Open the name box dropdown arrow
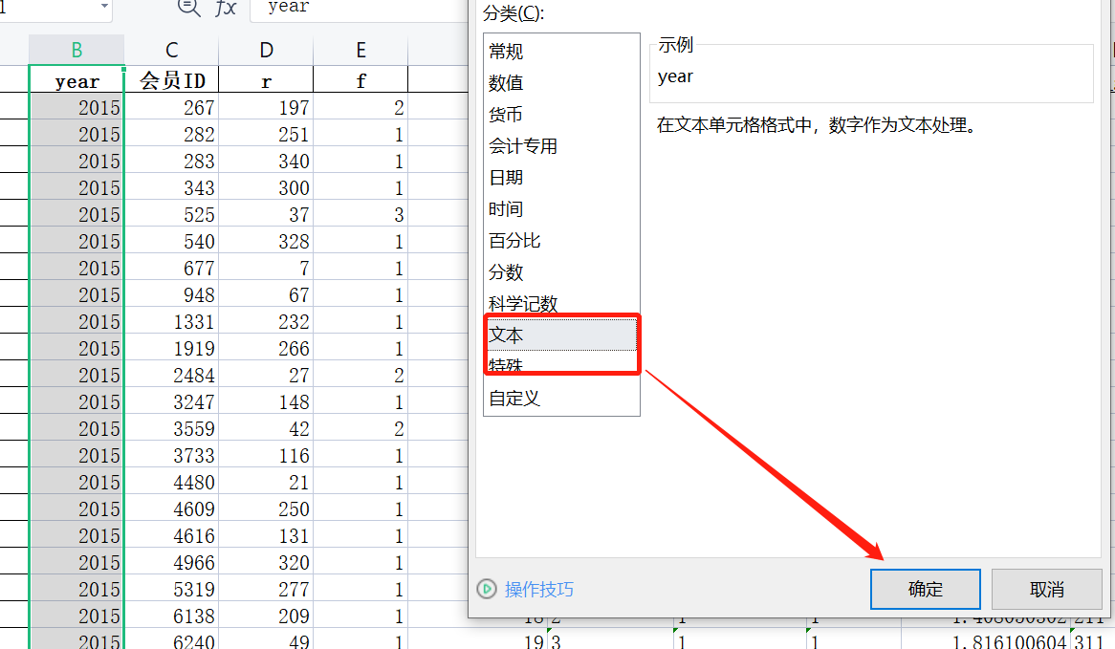 [104, 6]
